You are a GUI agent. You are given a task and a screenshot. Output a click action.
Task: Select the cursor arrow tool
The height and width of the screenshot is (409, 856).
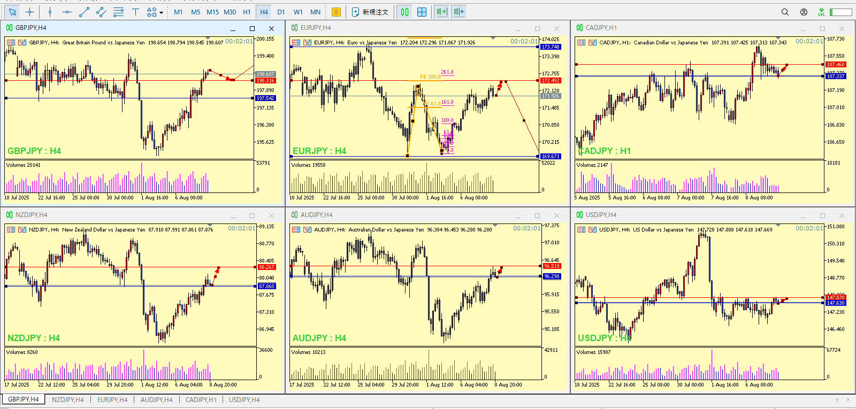[x=13, y=12]
